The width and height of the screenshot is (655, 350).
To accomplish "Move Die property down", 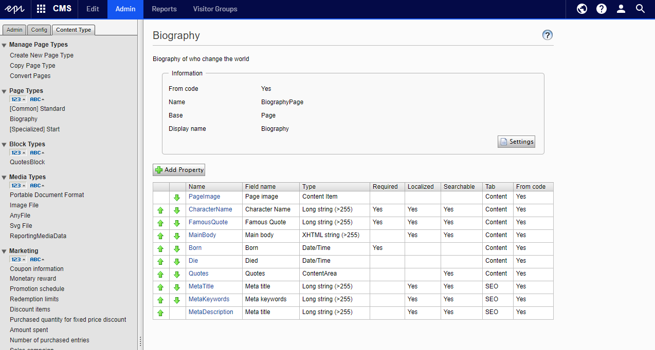I will tap(177, 262).
